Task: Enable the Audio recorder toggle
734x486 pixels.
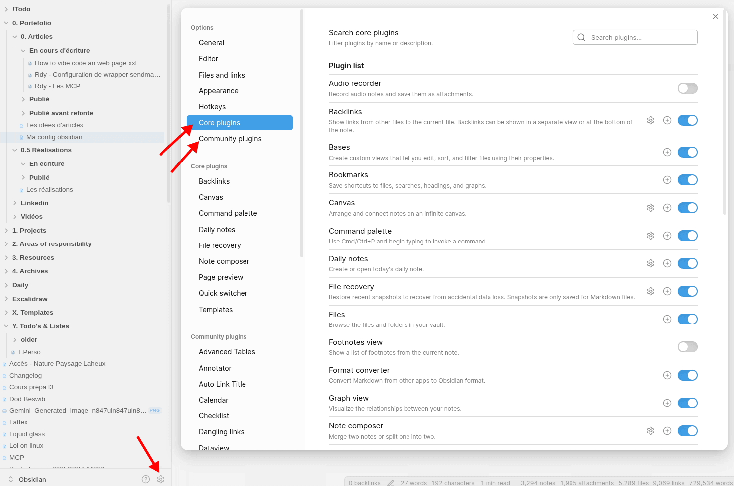Action: [x=687, y=88]
